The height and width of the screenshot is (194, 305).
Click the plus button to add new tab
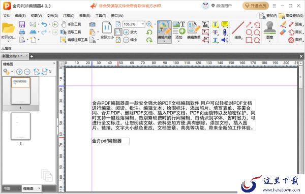tap(32, 56)
